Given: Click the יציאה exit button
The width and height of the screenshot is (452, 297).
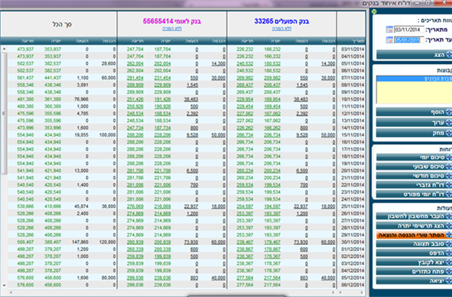Looking at the screenshot, I should click(x=414, y=281).
